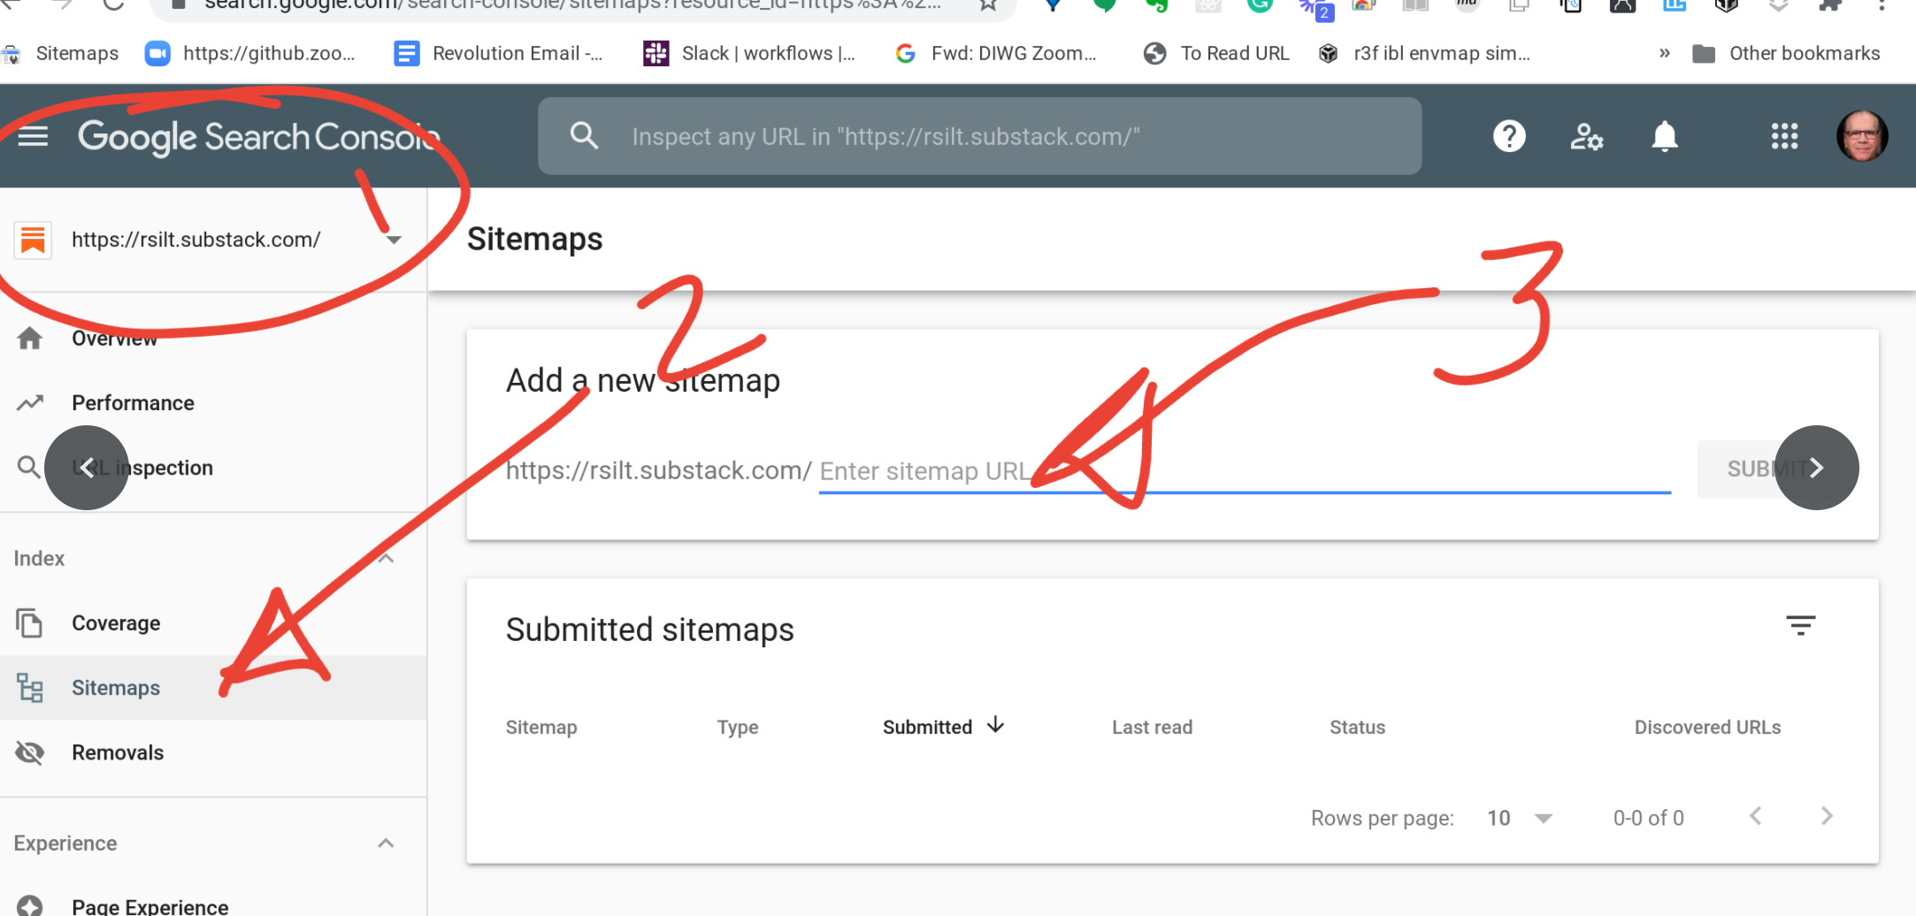Screen dimensions: 1916x916
Task: Click the search magnifier in URL inspect bar
Action: (x=584, y=135)
